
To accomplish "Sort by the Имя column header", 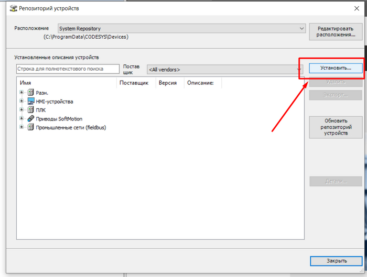I will coord(67,83).
